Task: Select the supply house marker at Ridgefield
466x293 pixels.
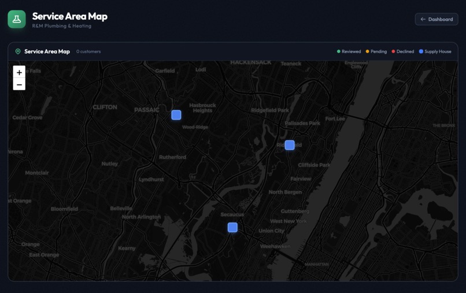Action: [290, 145]
